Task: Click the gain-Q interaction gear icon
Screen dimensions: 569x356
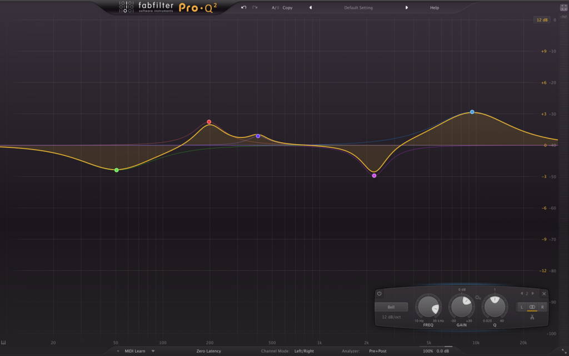Action: (477, 298)
